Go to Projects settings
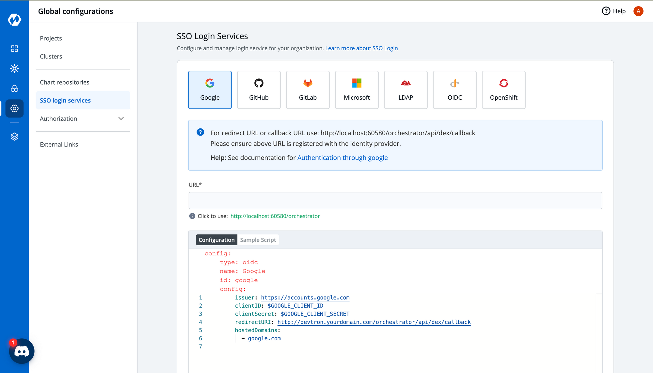Viewport: 653px width, 373px height. [x=83, y=38]
